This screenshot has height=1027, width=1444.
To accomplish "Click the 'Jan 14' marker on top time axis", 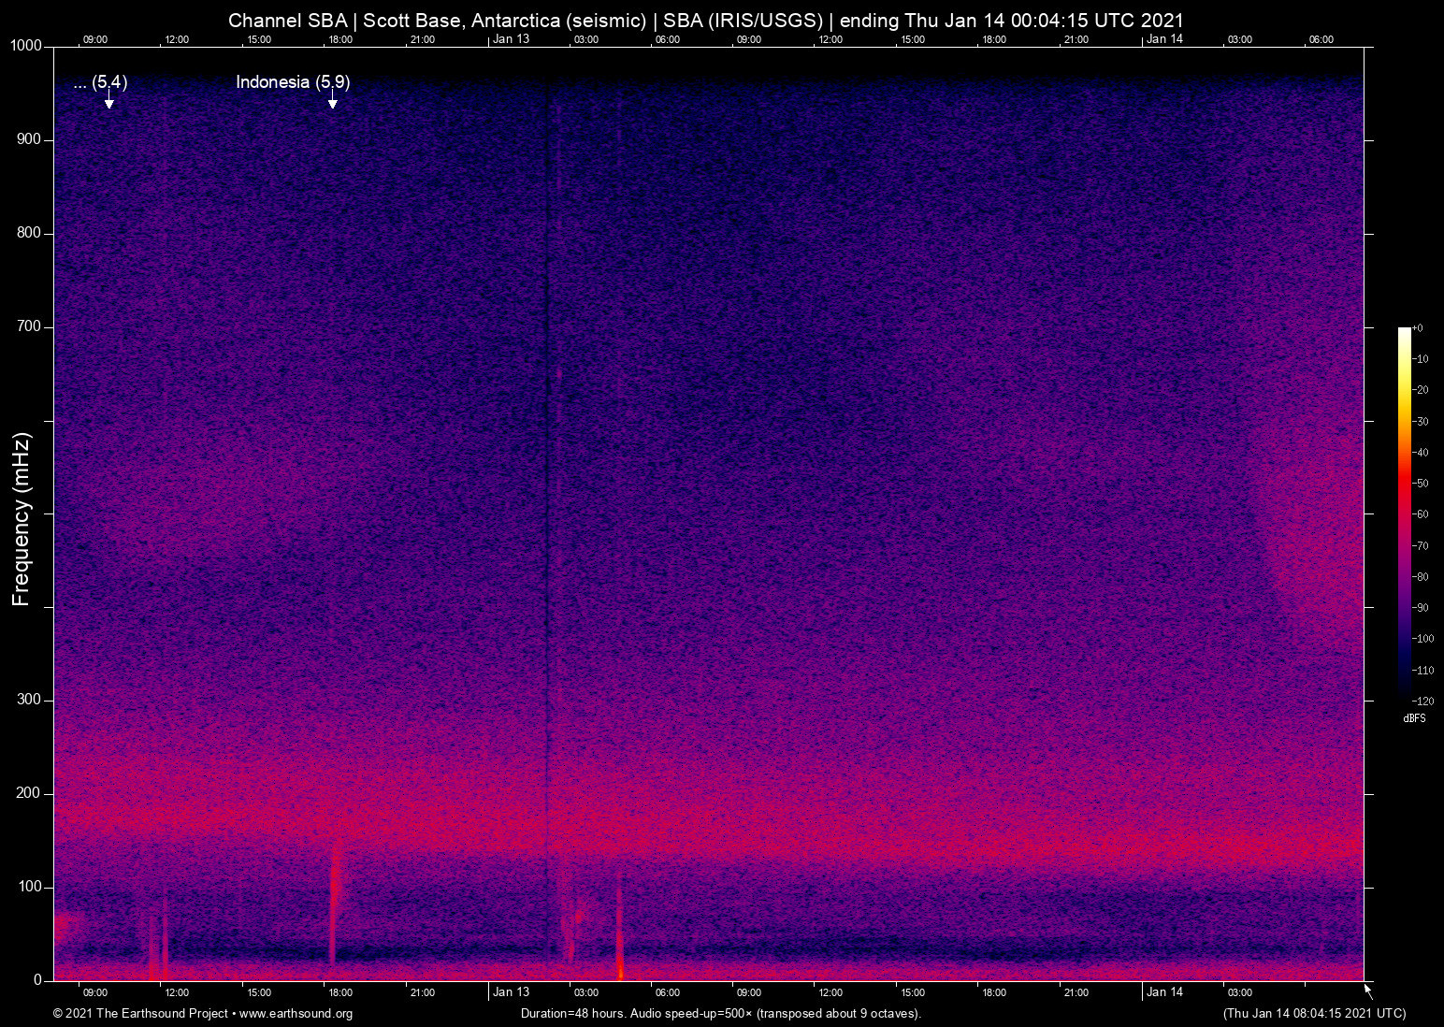I will [x=1164, y=39].
